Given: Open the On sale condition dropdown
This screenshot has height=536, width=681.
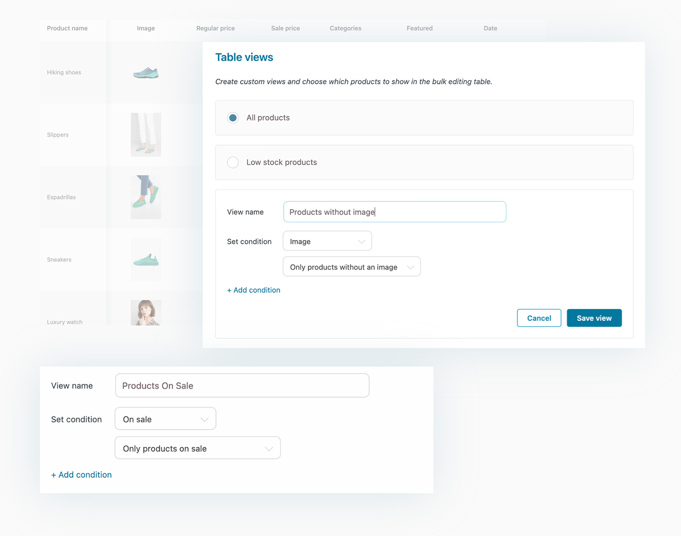Looking at the screenshot, I should point(165,419).
